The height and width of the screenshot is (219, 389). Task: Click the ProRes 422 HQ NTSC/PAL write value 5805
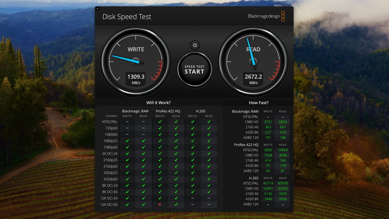268,150
